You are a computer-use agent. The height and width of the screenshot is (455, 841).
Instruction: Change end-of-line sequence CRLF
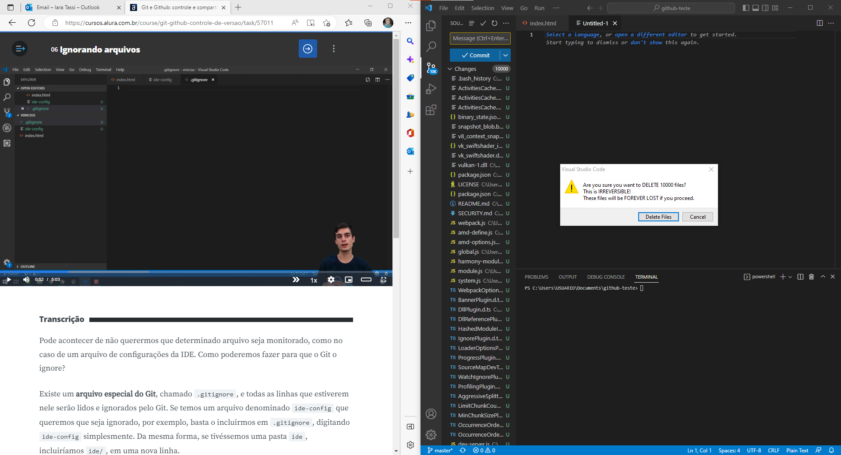[x=774, y=450]
